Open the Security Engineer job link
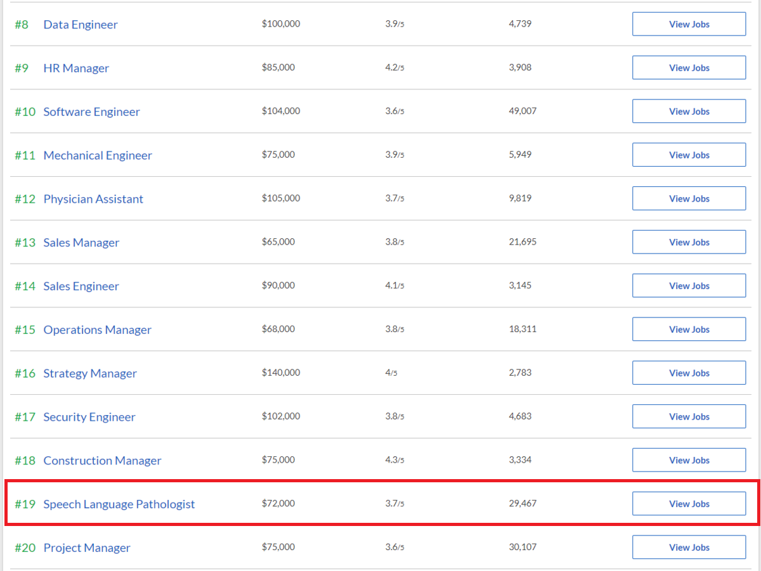Viewport: 761px width, 571px height. pyautogui.click(x=89, y=418)
